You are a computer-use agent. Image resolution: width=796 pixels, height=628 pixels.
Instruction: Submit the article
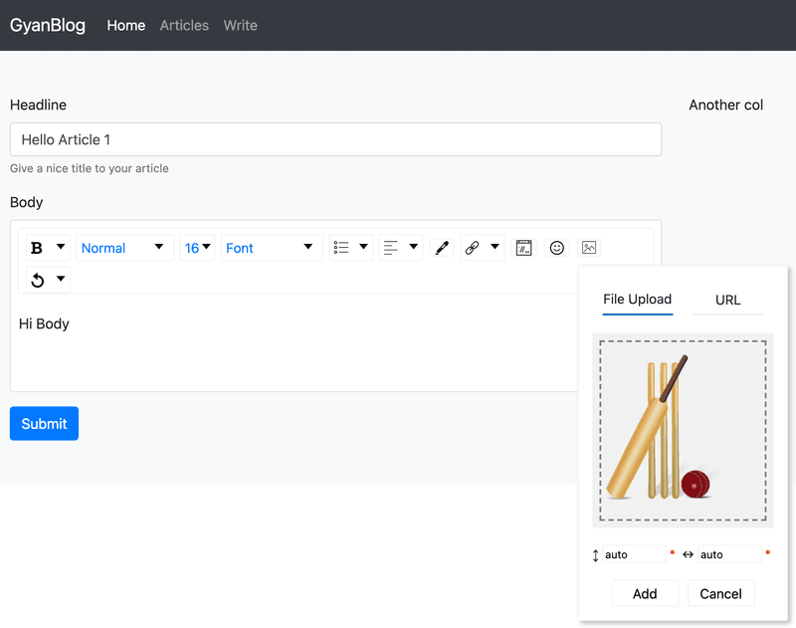pyautogui.click(x=44, y=423)
